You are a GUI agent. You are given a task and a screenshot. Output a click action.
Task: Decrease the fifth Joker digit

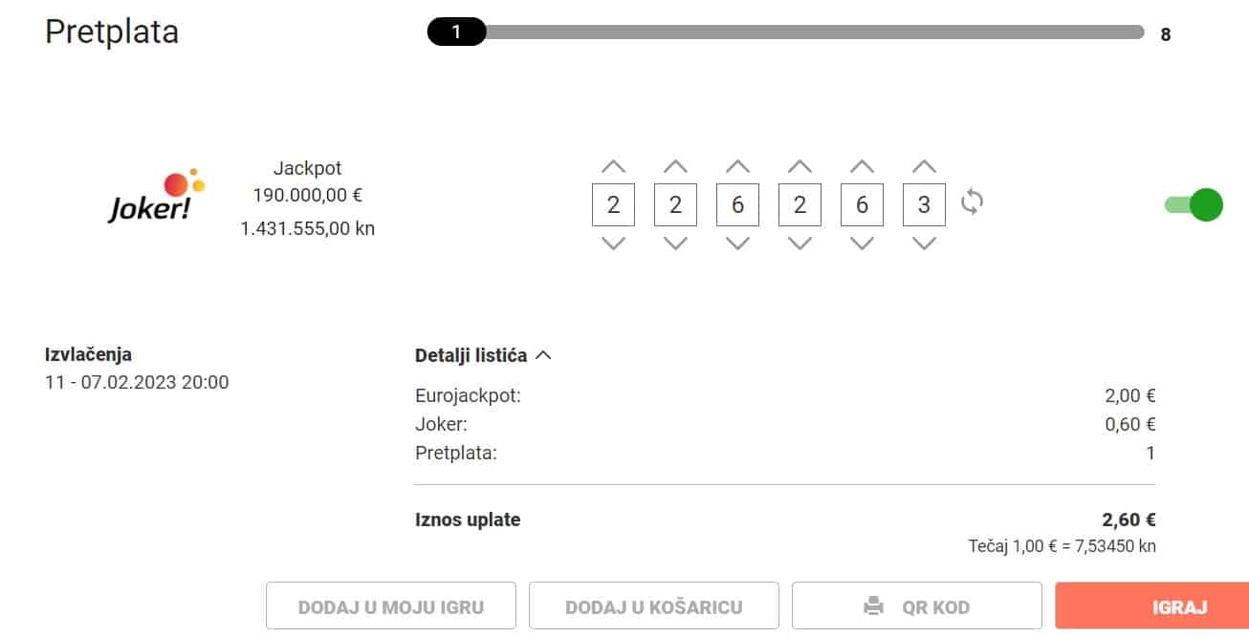(862, 244)
